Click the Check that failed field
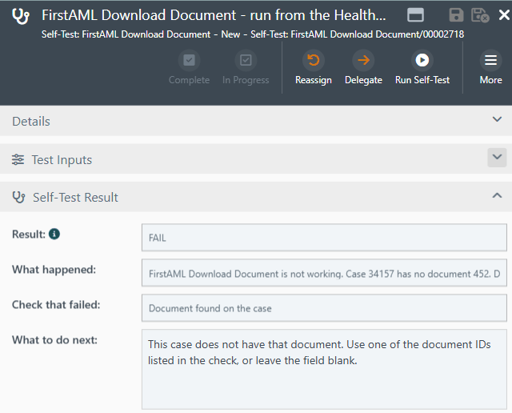Screen dimensions: 512x413 [x=324, y=308]
